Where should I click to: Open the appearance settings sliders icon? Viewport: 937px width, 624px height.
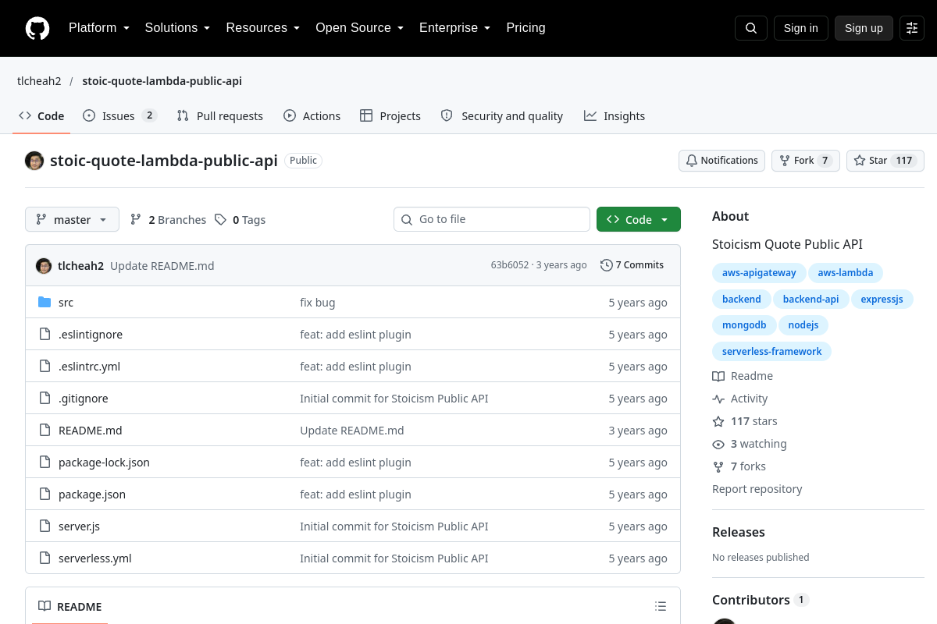click(912, 28)
